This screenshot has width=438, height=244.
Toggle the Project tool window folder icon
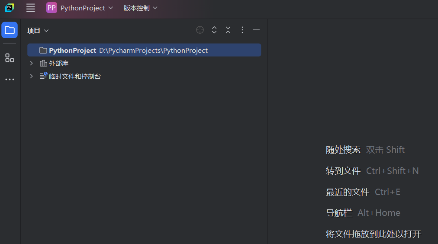coord(10,30)
